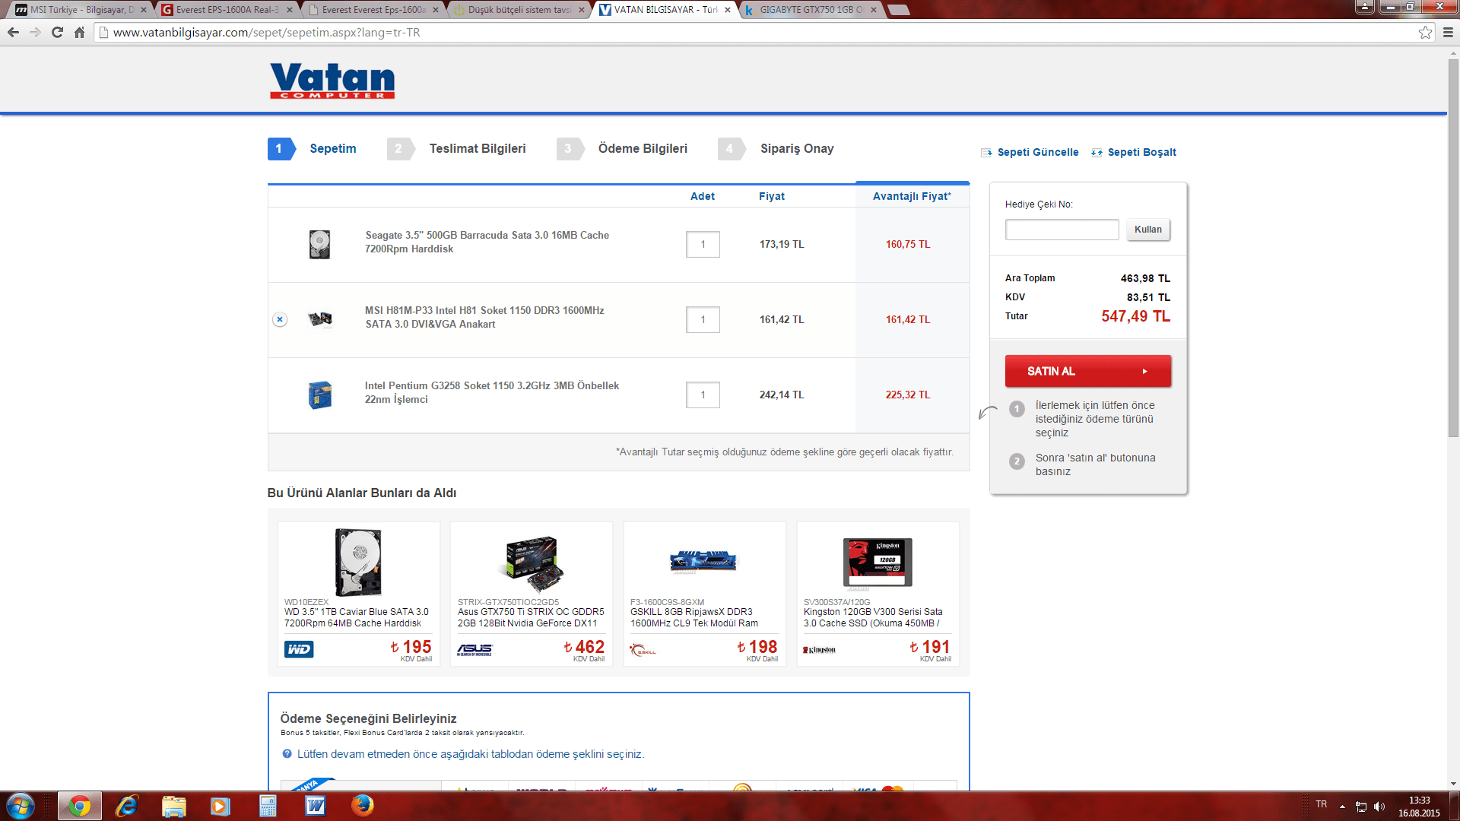Remove the MSI H81M-P33 item from cart
The image size is (1460, 821).
coord(280,319)
